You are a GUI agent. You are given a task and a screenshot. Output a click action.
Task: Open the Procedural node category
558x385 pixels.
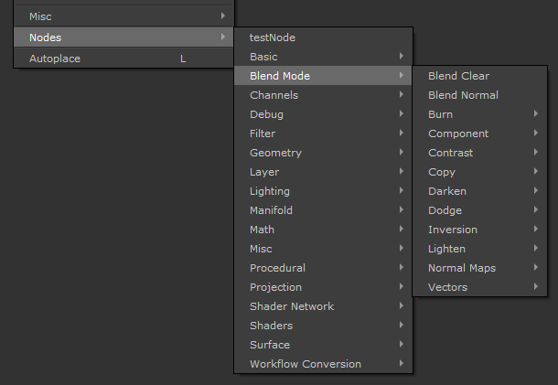[x=277, y=268]
